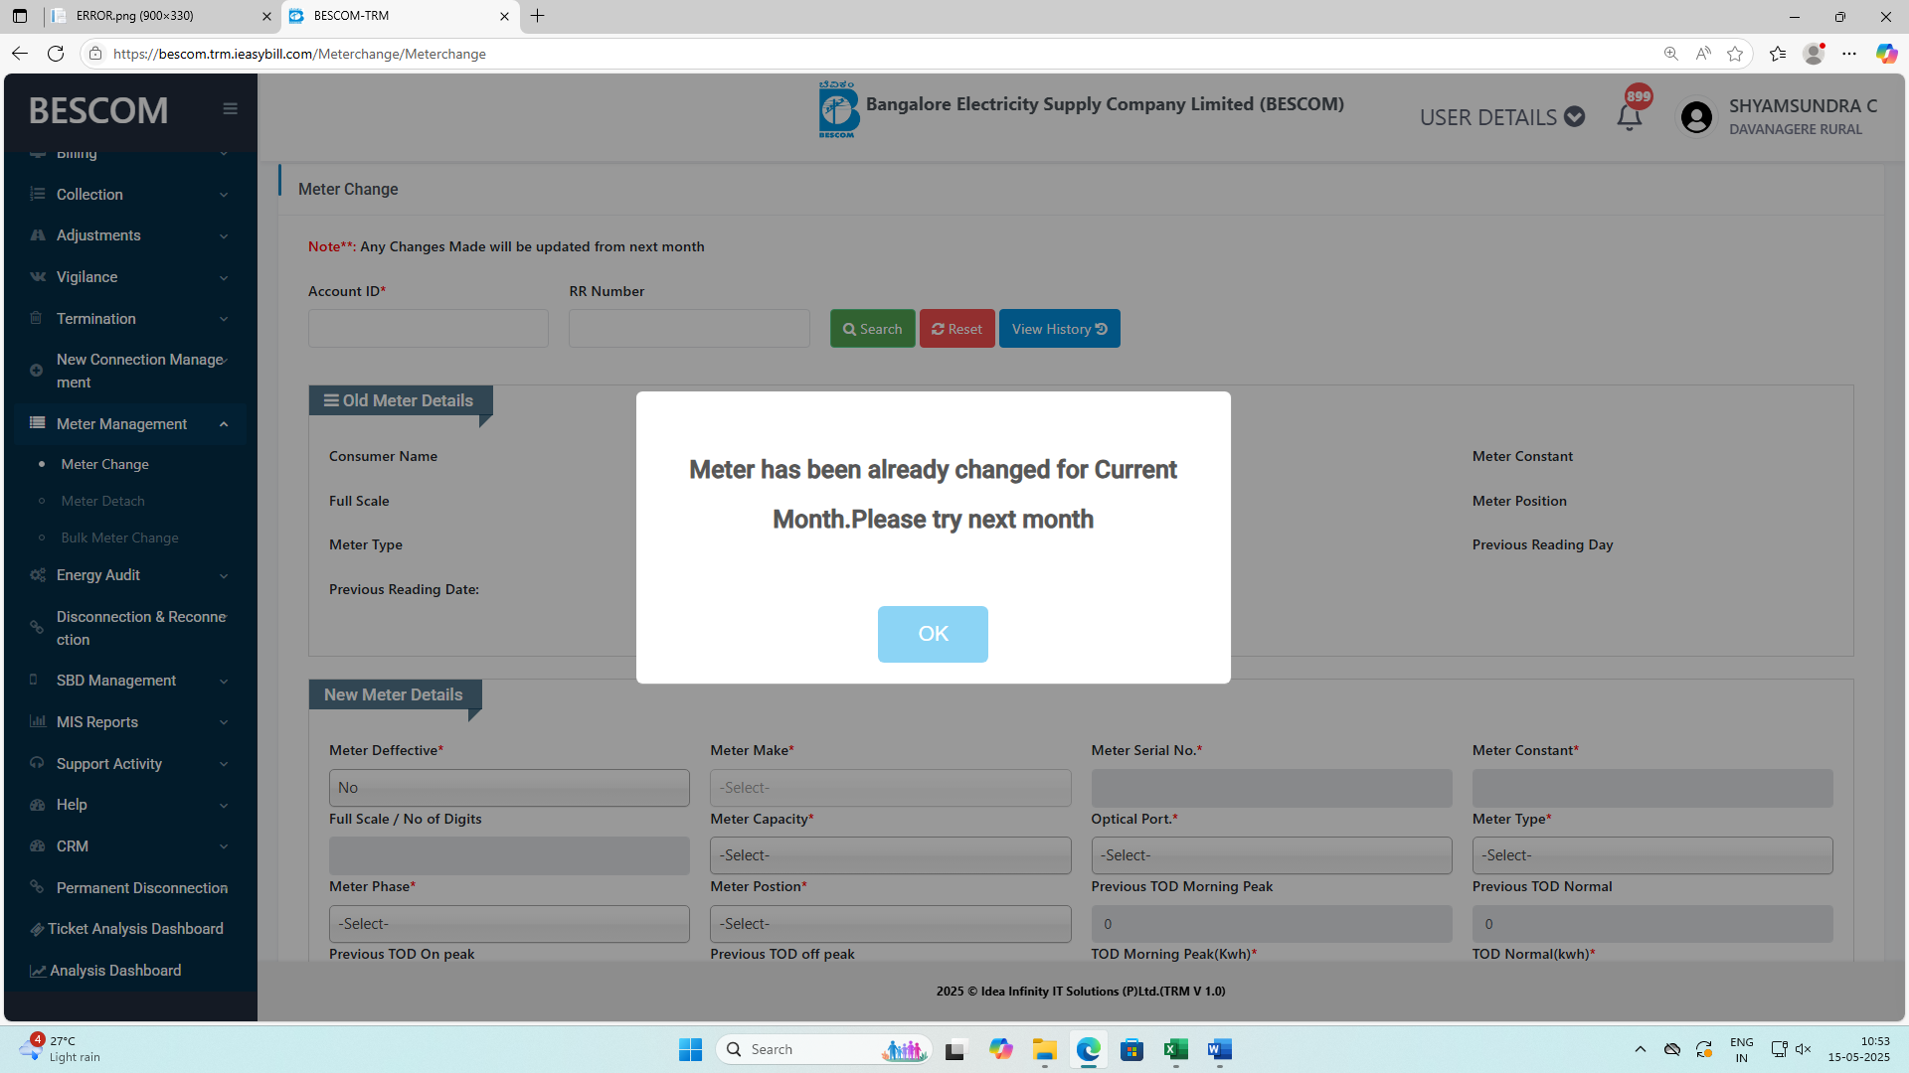Viewport: 1909px width, 1073px height.
Task: Click the notification bell icon
Action: [1629, 117]
